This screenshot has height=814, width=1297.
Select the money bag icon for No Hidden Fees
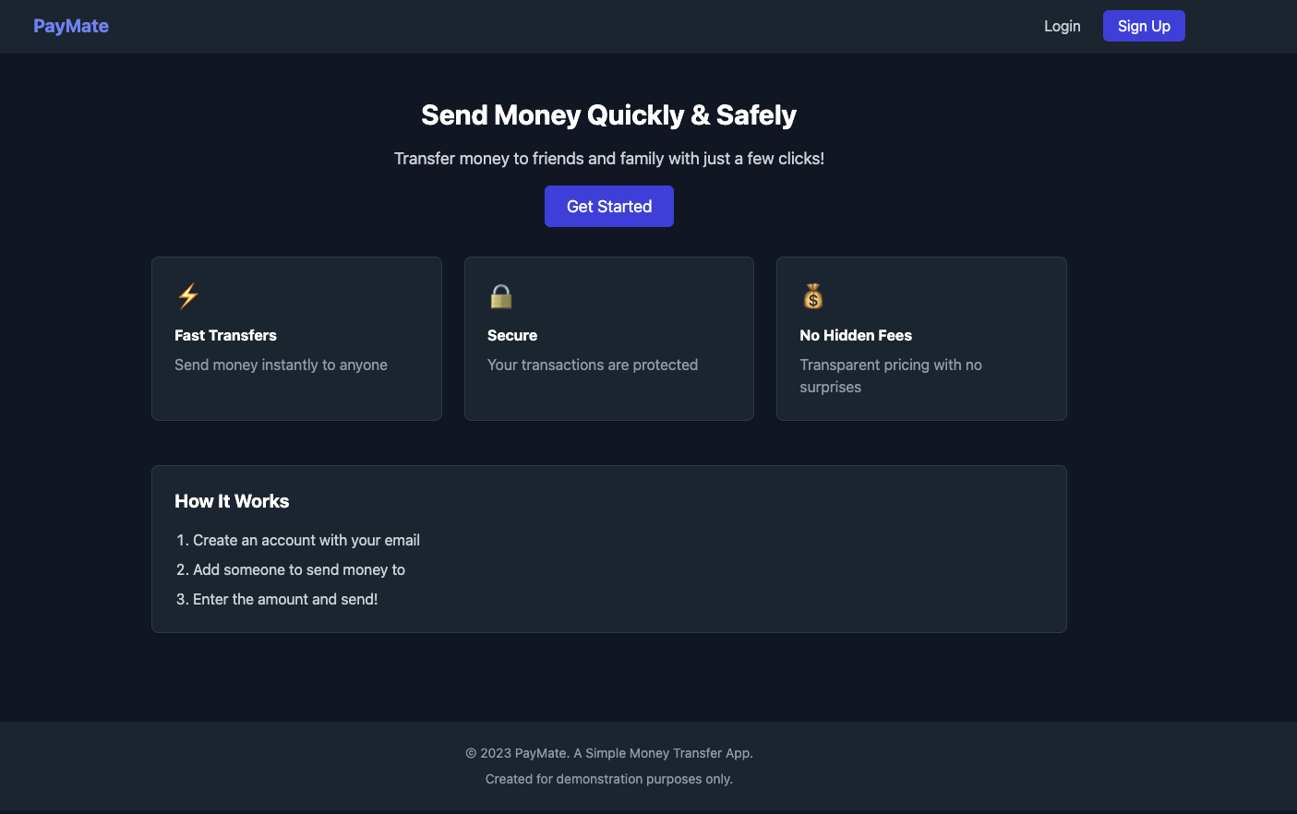point(812,295)
